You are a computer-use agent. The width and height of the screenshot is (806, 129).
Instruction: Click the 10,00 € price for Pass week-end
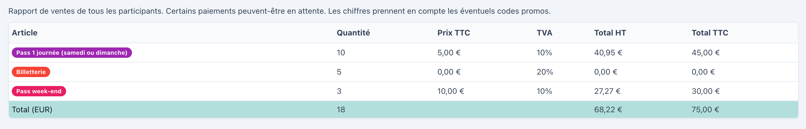(x=451, y=91)
